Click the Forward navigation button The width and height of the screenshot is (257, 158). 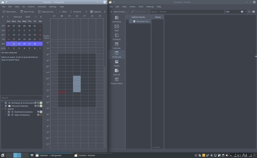75,12
